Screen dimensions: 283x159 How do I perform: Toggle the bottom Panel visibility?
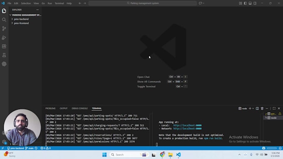250,3
